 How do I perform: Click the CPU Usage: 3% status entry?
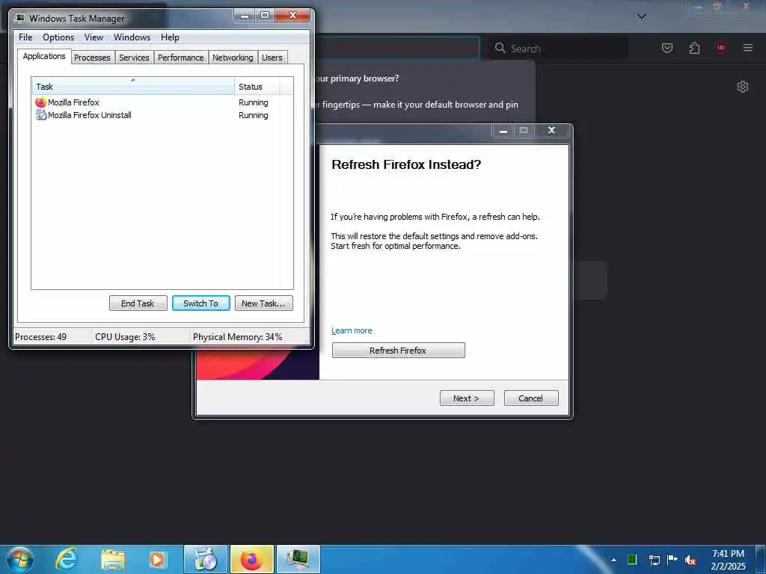[125, 336]
